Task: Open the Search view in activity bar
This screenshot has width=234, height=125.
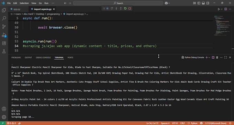Action: pos(4,19)
